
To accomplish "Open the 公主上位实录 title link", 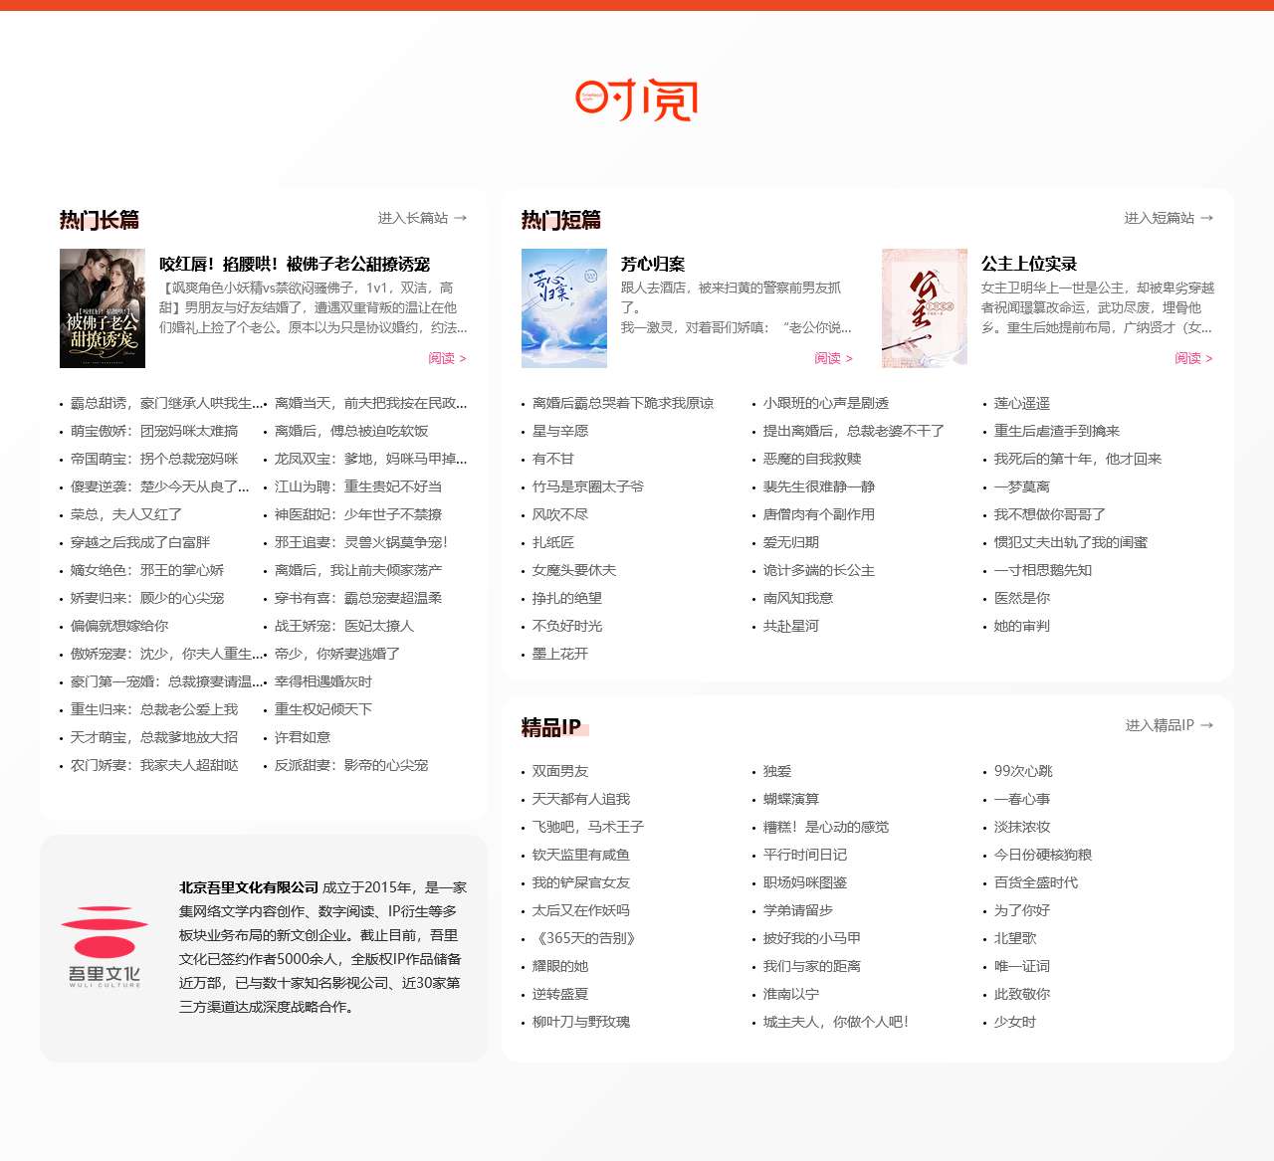I will [x=1029, y=264].
